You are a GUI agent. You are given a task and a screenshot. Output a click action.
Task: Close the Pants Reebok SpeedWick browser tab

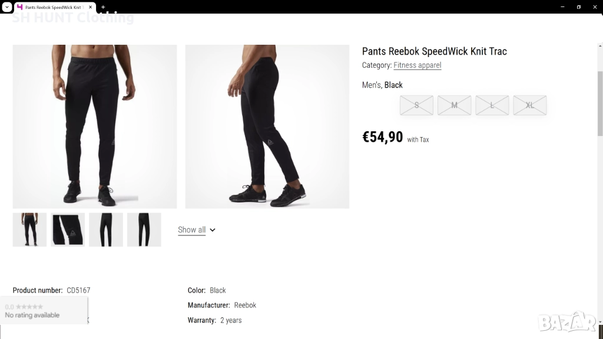pyautogui.click(x=91, y=7)
